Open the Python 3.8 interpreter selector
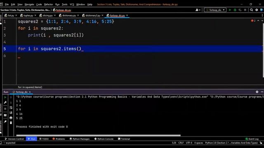This screenshot has height=148, width=264. click(231, 143)
